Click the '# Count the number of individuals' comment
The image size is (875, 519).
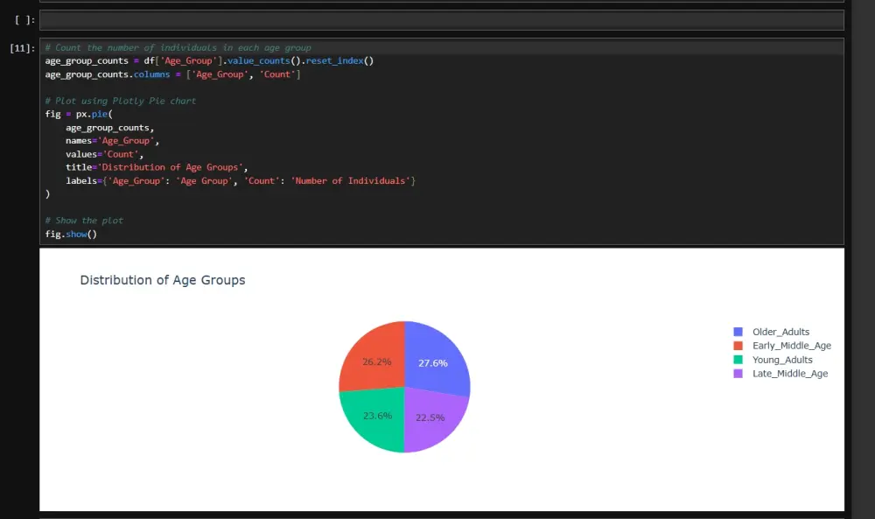[178, 48]
